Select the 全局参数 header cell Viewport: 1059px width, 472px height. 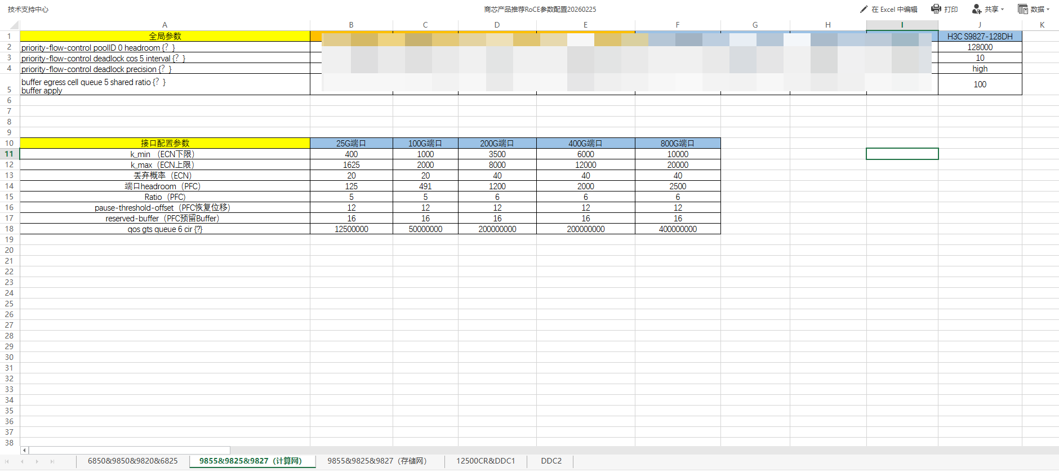pos(165,36)
